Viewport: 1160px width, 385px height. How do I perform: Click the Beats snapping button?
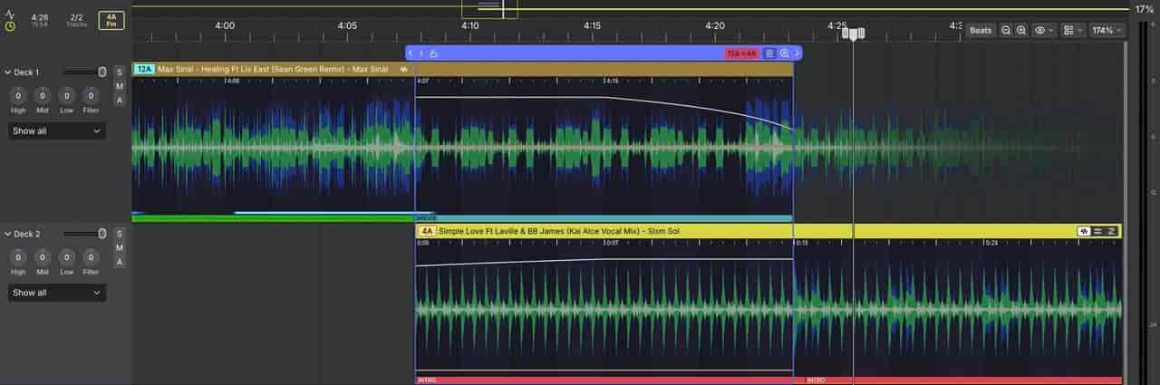981,30
